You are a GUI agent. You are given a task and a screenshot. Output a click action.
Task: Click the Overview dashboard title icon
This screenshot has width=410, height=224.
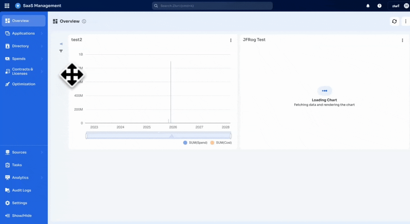tap(55, 21)
